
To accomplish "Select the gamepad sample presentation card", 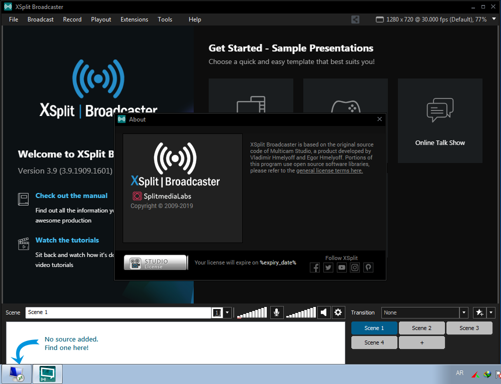I will point(345,96).
